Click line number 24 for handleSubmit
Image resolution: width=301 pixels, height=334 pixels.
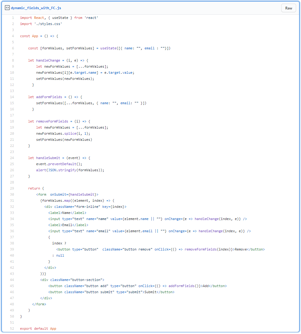12,158
